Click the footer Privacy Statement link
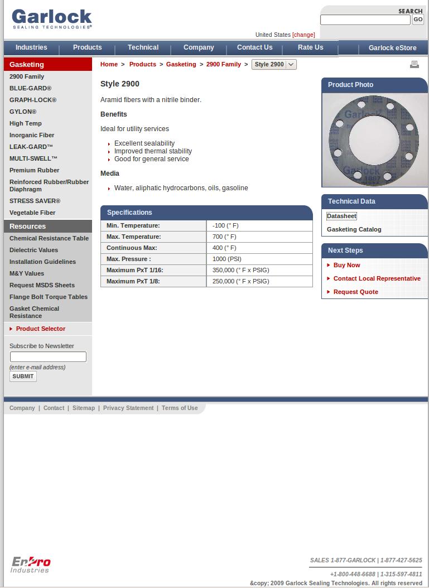Screen dimensions: 429x588 pyautogui.click(x=128, y=408)
